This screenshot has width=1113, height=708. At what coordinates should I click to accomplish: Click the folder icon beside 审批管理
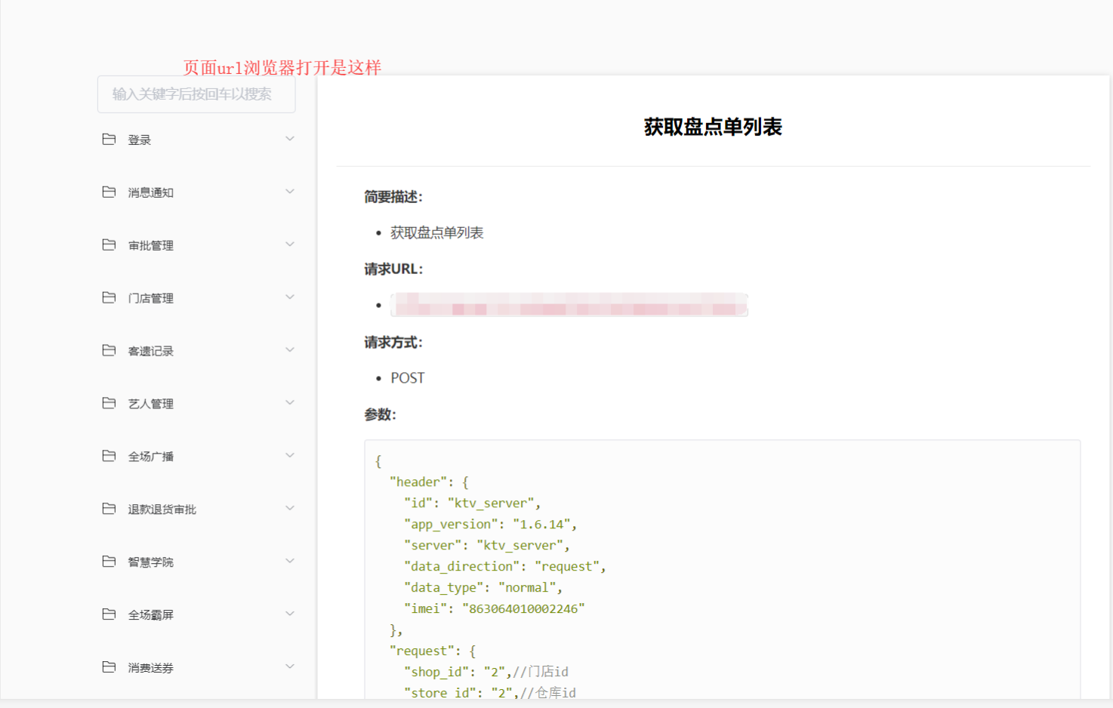click(x=109, y=245)
